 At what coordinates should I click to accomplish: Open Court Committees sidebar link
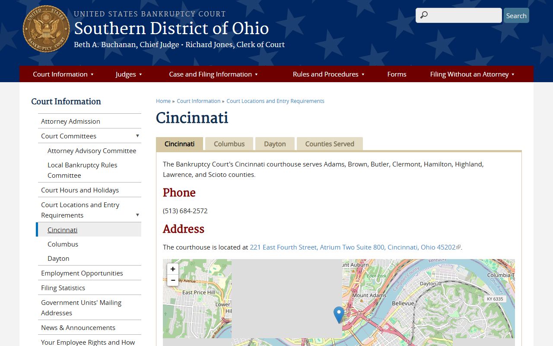tap(69, 136)
